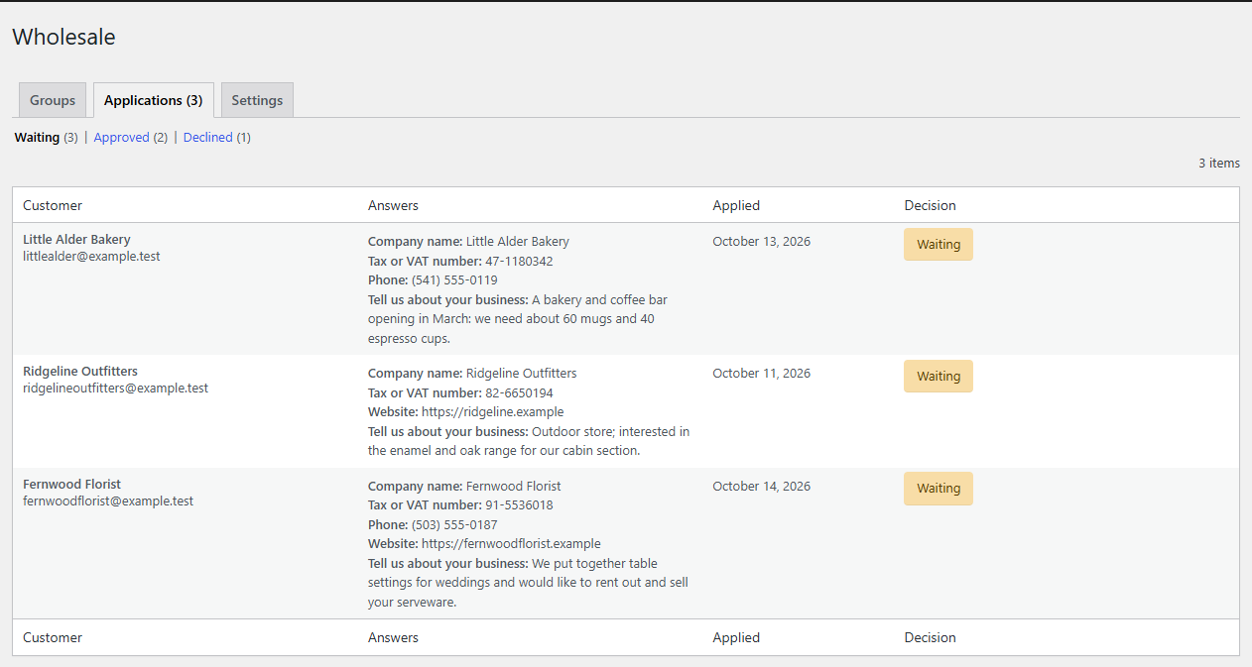Switch to the Groups tab
The width and height of the screenshot is (1252, 667).
(53, 100)
